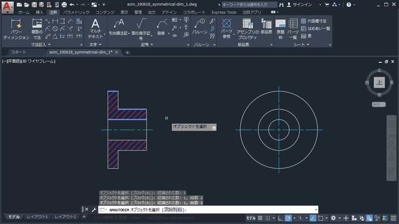Click the New file icon in quick access toolbar
This screenshot has height=224, width=399.
click(x=19, y=4)
